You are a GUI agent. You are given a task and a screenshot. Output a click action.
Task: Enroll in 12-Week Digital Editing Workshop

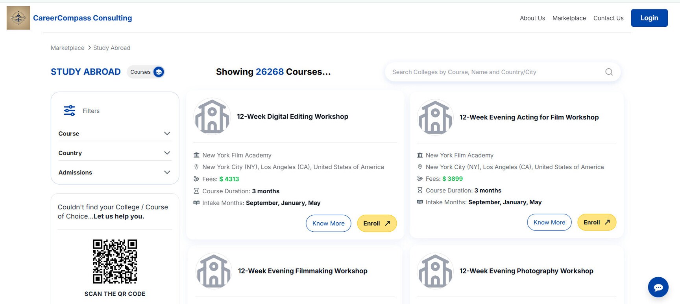(377, 223)
